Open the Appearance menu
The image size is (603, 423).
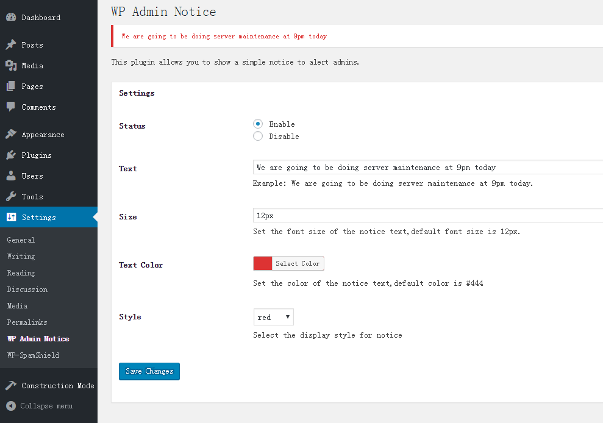pyautogui.click(x=43, y=135)
